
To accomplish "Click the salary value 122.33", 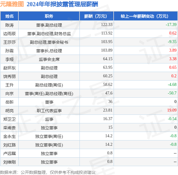I will pyautogui.click(x=107, y=24).
